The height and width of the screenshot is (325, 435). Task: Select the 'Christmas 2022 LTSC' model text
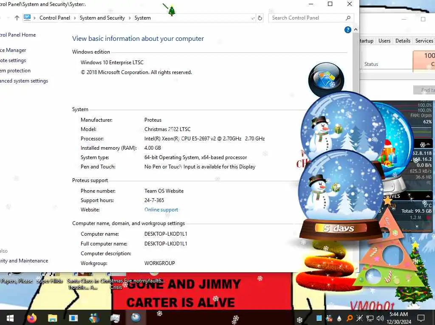pyautogui.click(x=167, y=129)
